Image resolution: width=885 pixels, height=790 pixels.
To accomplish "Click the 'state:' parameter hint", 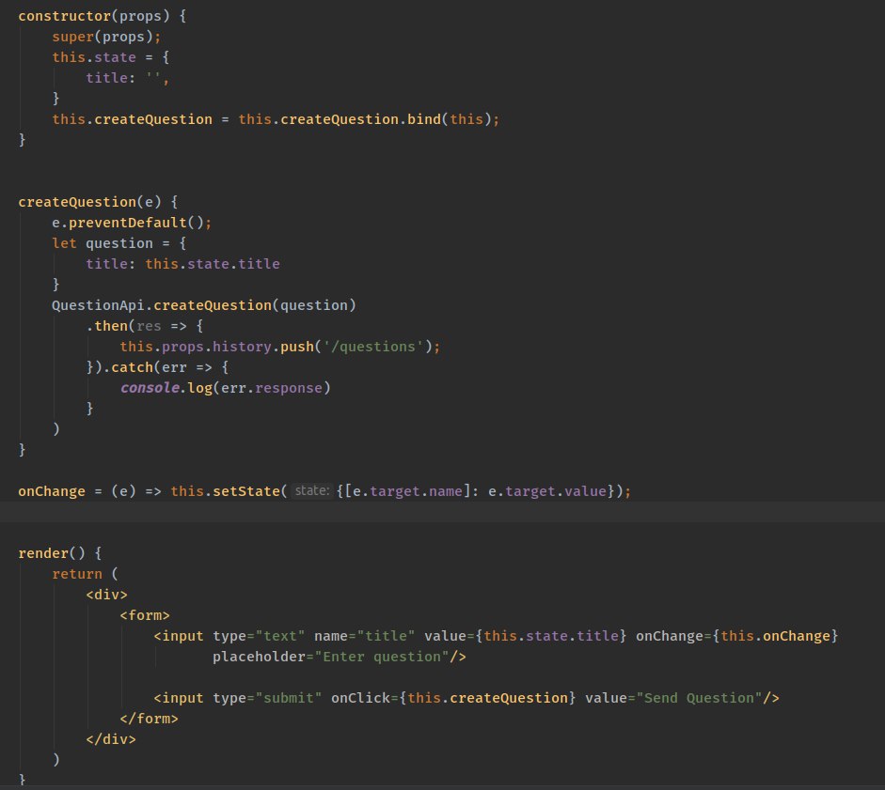I will pos(311,490).
